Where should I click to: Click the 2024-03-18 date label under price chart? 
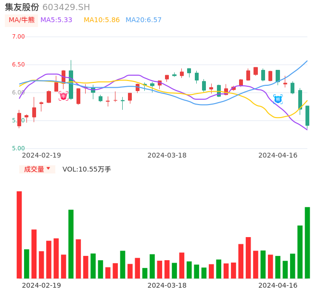(x=167, y=155)
